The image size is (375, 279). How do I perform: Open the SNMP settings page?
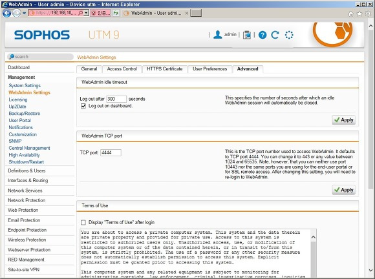[x=15, y=141]
